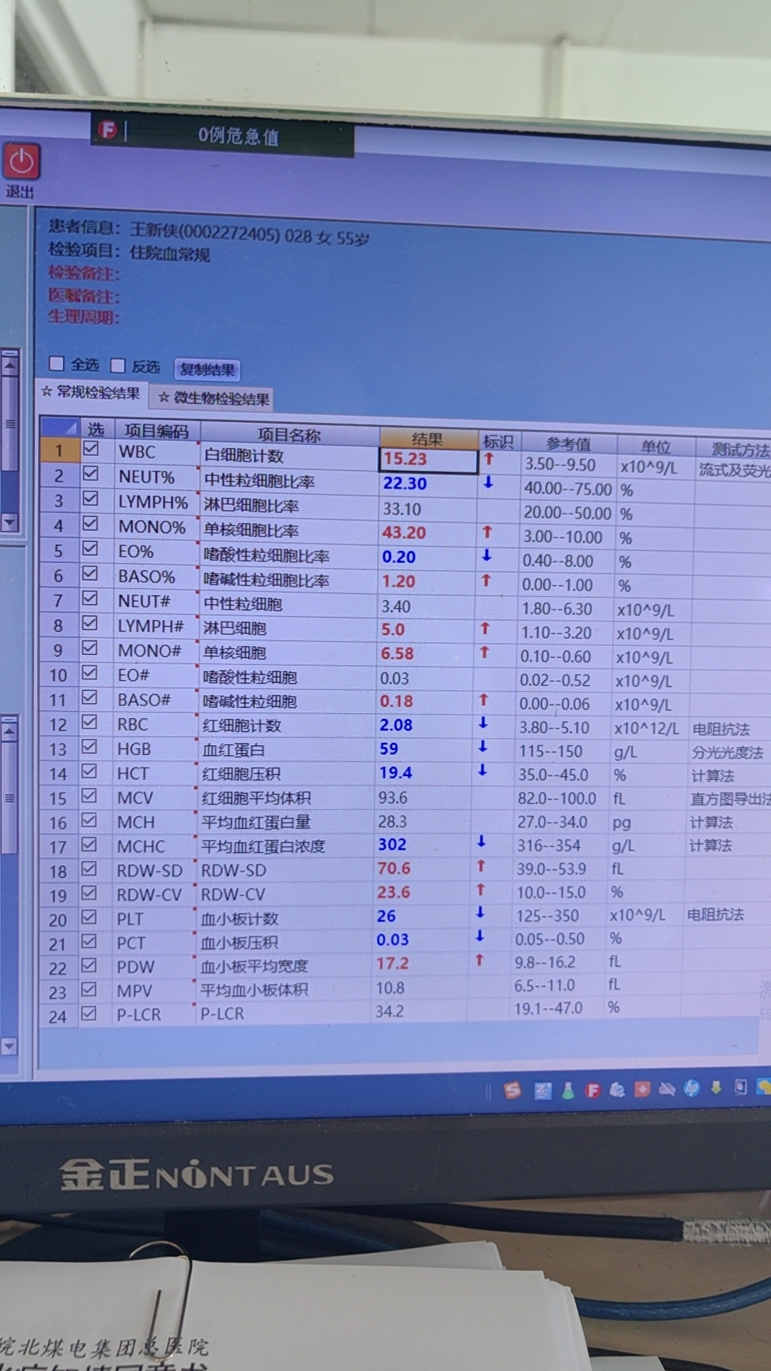Screen dimensions: 771x1371
Task: Uncheck the NEUT% row checkbox
Action: coord(91,473)
